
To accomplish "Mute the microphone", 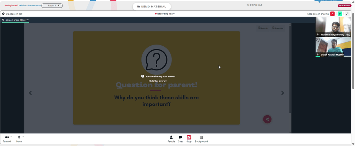I will (19, 139).
